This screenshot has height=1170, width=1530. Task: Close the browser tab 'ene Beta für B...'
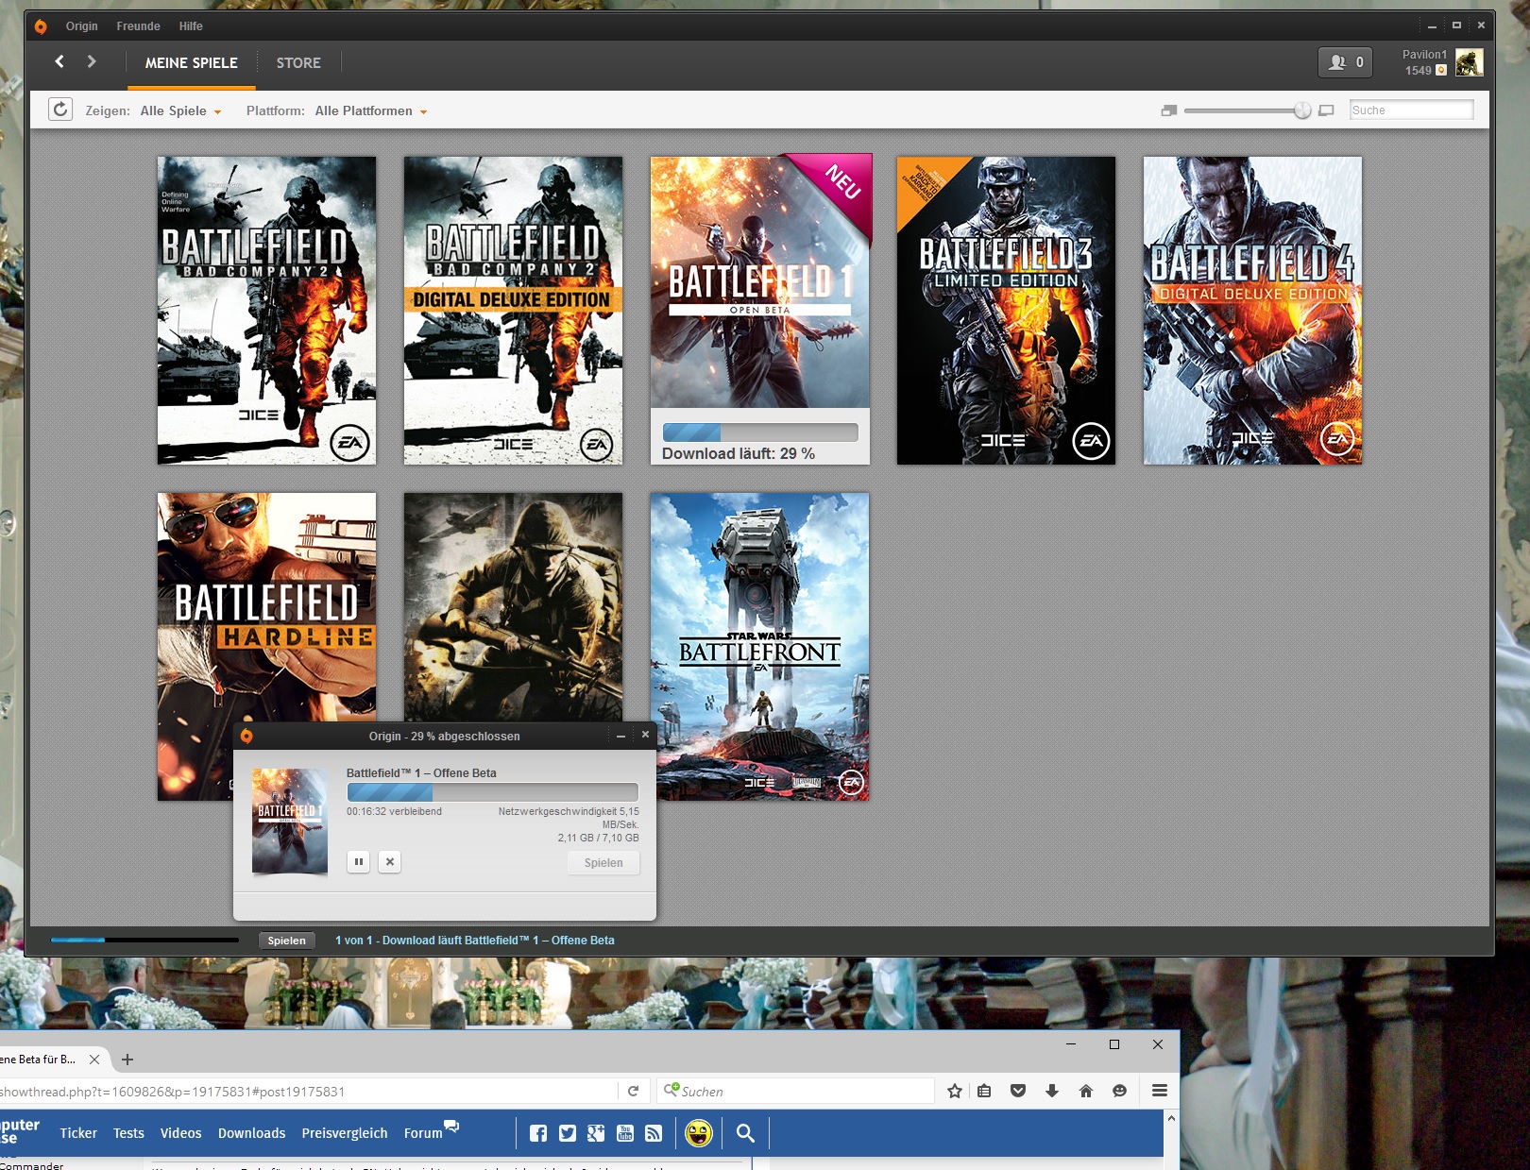tap(94, 1060)
